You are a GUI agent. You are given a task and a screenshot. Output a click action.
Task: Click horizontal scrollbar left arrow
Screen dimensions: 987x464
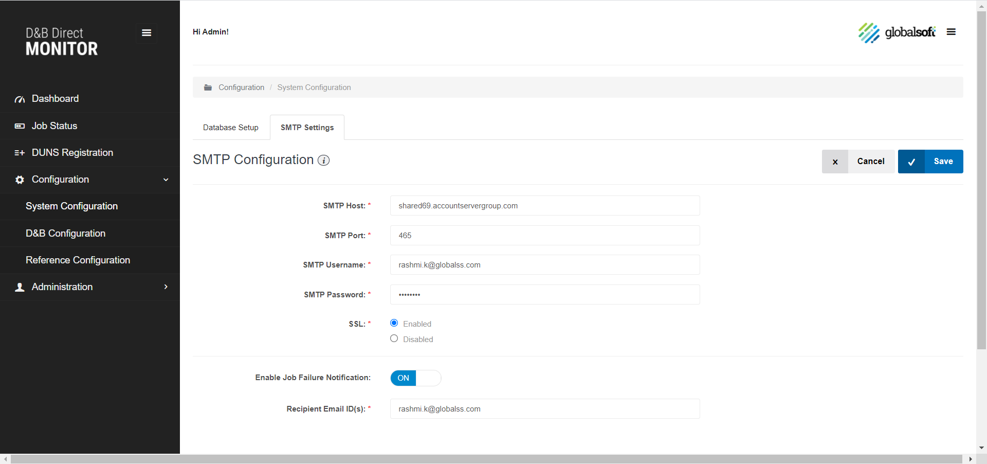coord(5,459)
